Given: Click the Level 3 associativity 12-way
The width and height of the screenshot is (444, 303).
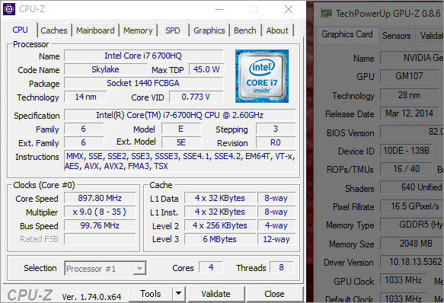Looking at the screenshot, I should 276,239.
